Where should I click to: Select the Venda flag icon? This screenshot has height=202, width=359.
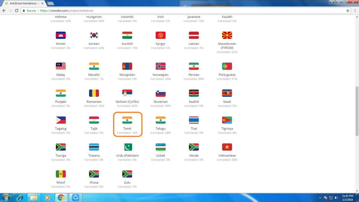[194, 147]
